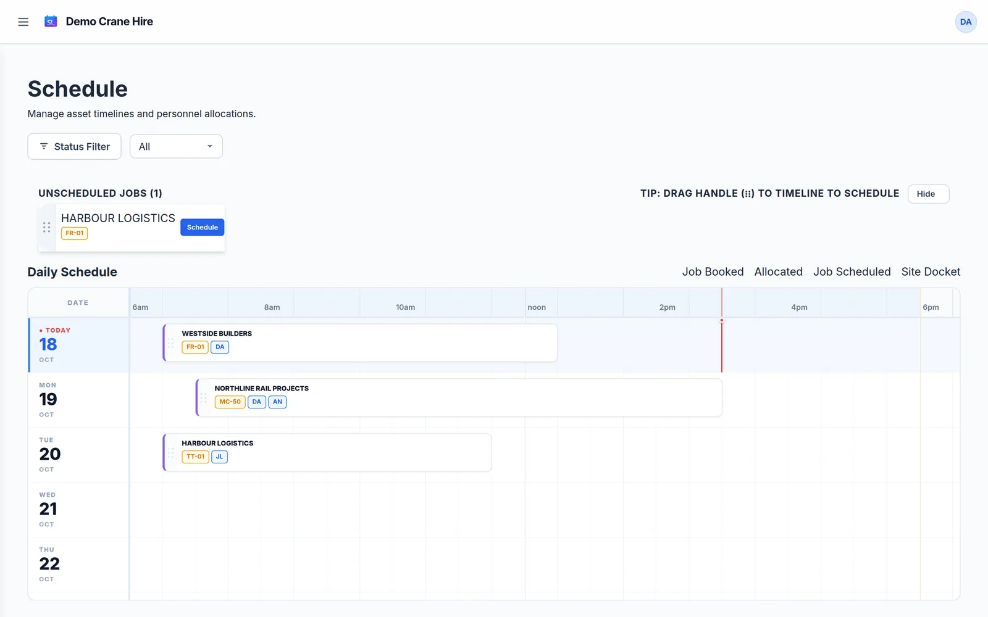
Task: Select the Today 18 Oct date row
Action: (78, 345)
